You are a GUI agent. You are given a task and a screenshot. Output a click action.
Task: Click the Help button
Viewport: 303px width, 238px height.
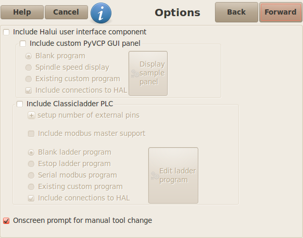click(22, 12)
